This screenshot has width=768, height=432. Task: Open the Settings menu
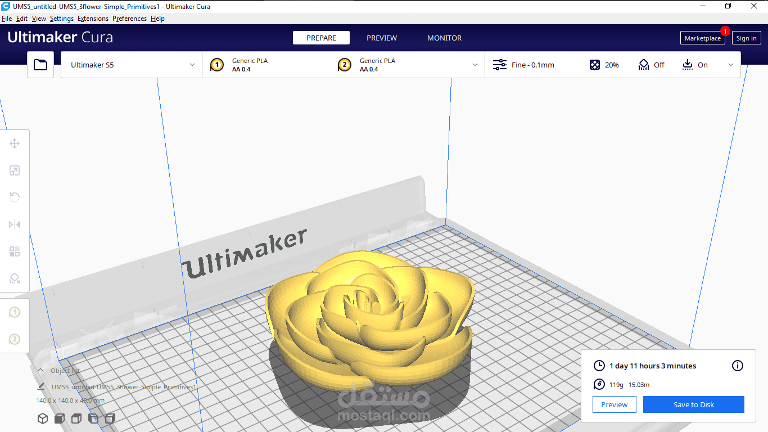(x=62, y=19)
